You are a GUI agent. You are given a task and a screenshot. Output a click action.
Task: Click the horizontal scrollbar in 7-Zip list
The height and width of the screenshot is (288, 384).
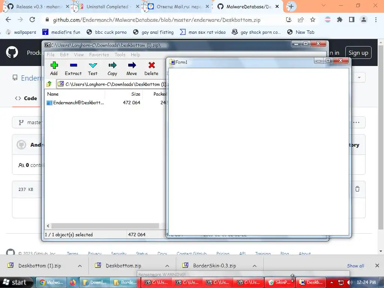click(x=105, y=226)
